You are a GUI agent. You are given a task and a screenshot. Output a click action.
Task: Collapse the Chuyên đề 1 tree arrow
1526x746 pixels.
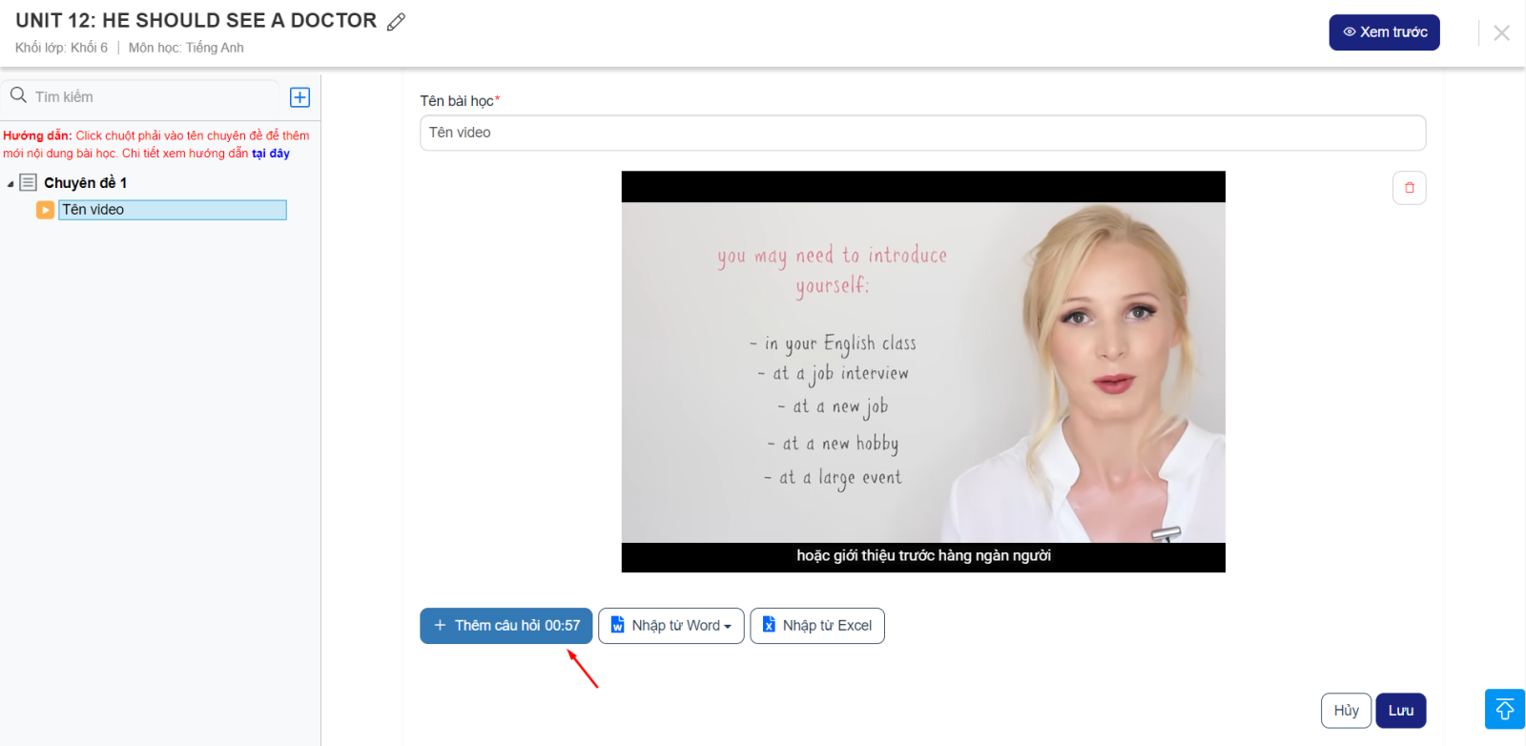click(x=10, y=183)
